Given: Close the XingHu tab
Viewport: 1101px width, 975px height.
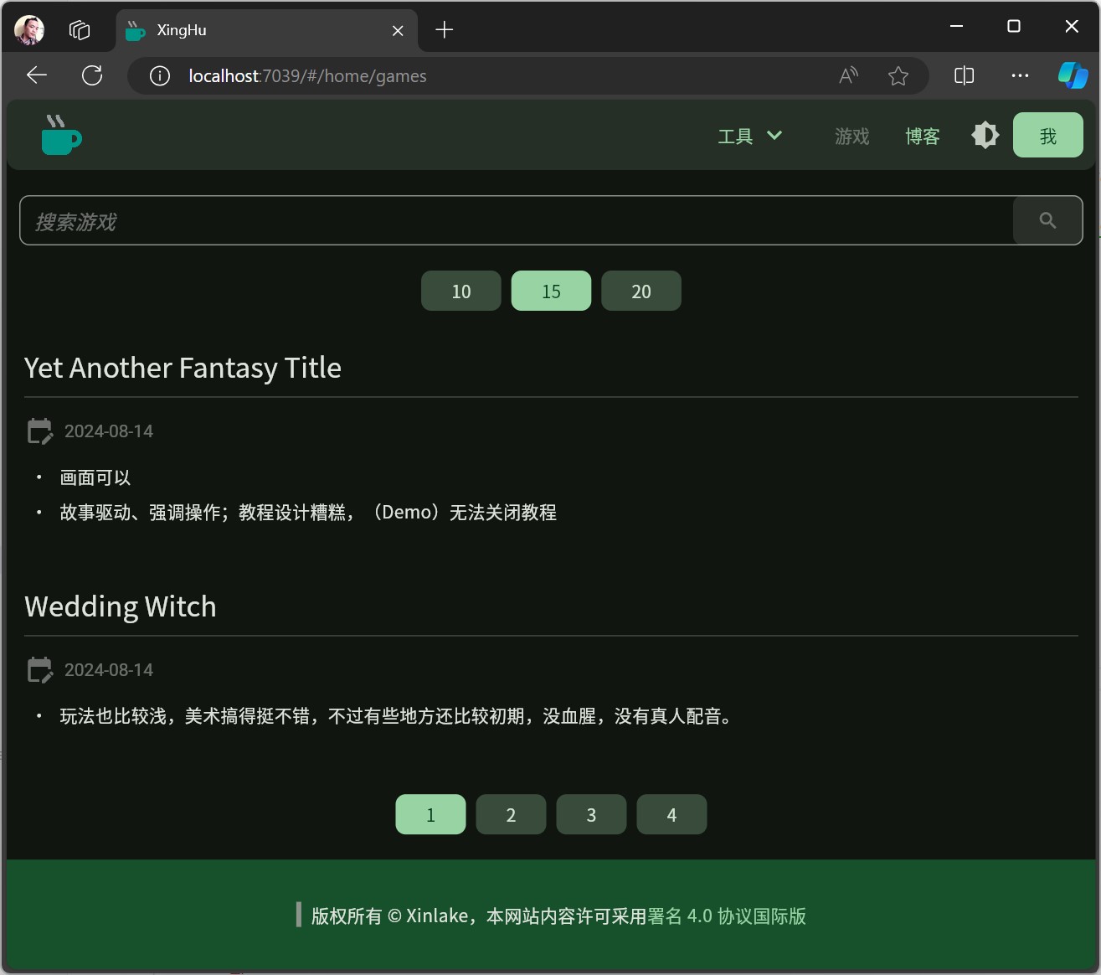Looking at the screenshot, I should [398, 30].
